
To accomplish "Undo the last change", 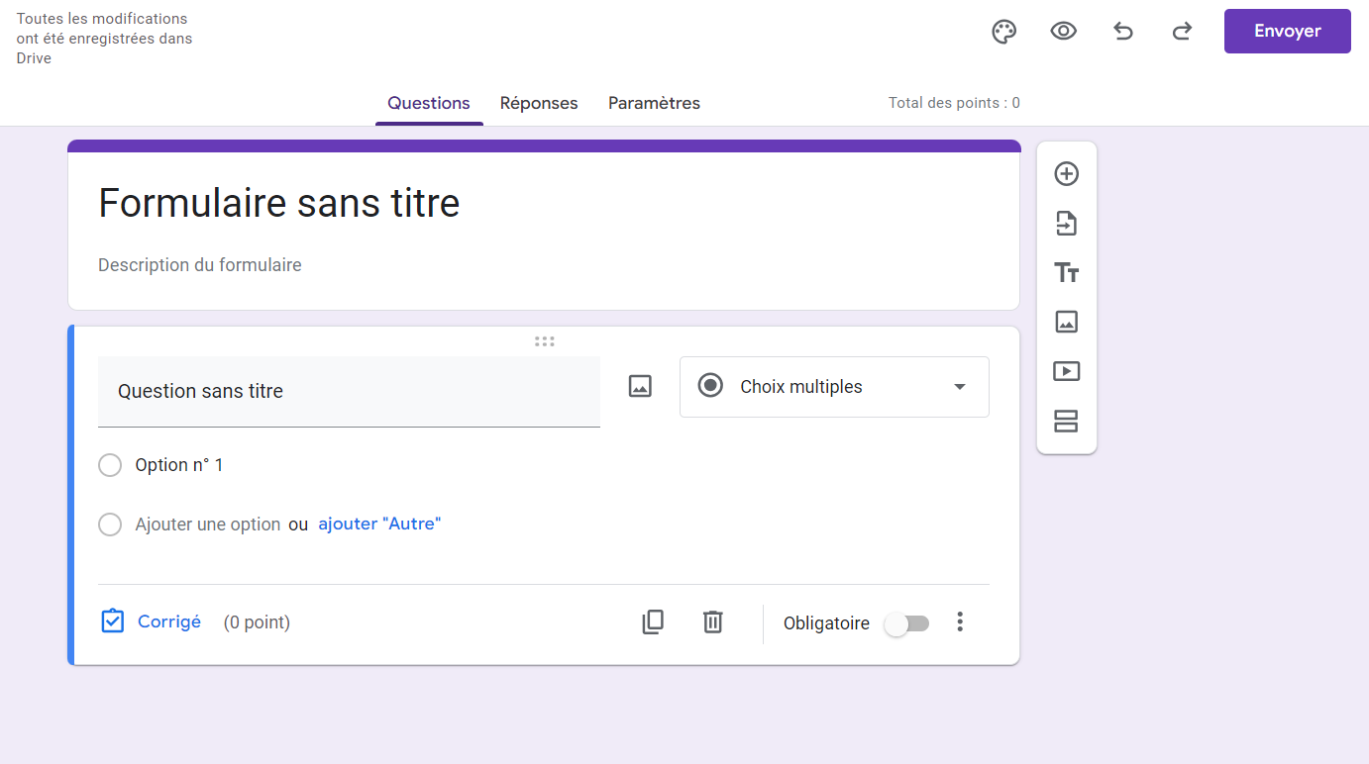I will (x=1123, y=32).
